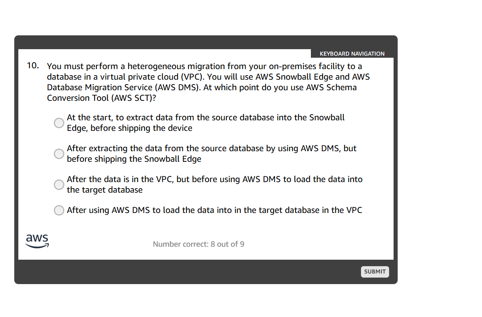
Task: Select the first answer about extracting at the start
Action: coord(59,122)
